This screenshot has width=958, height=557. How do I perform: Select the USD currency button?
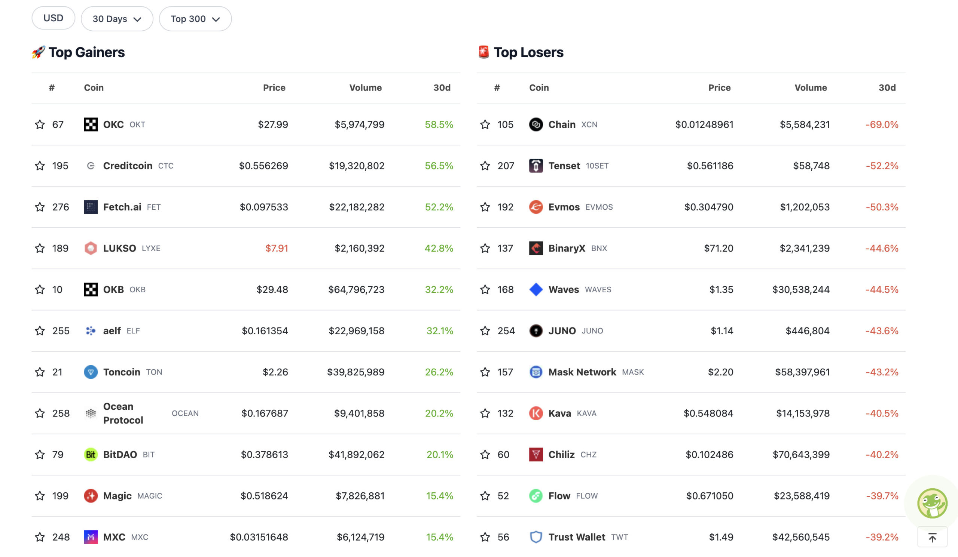tap(53, 18)
